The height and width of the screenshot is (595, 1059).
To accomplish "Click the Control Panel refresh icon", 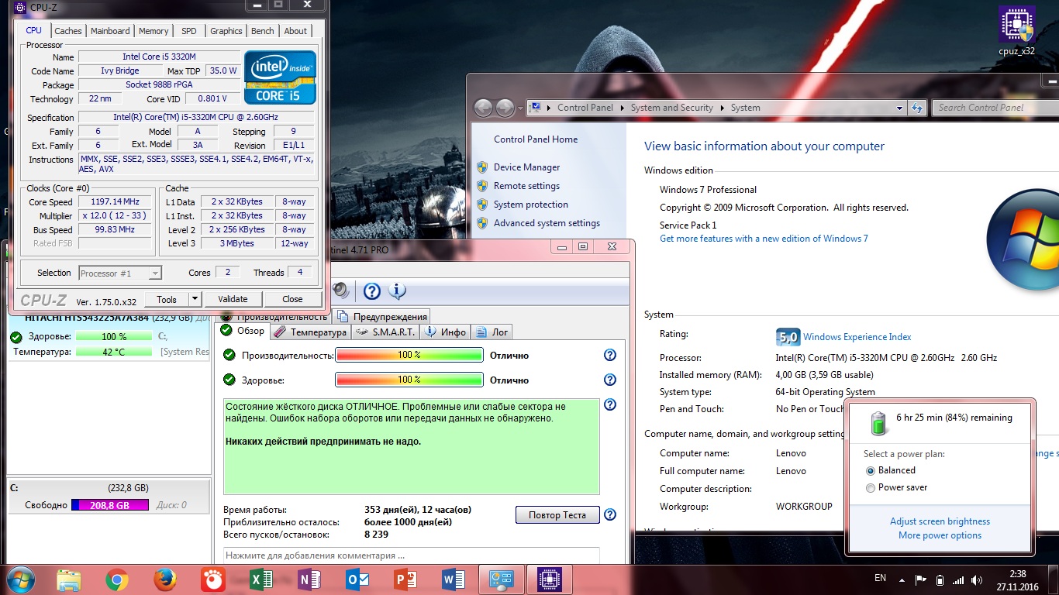I will pyautogui.click(x=917, y=108).
